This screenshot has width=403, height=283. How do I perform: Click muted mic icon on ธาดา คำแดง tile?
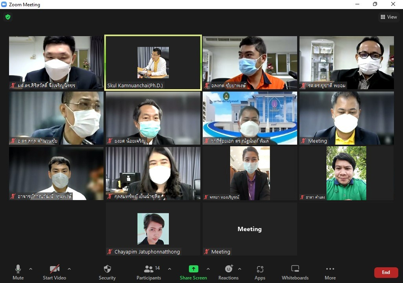(303, 197)
